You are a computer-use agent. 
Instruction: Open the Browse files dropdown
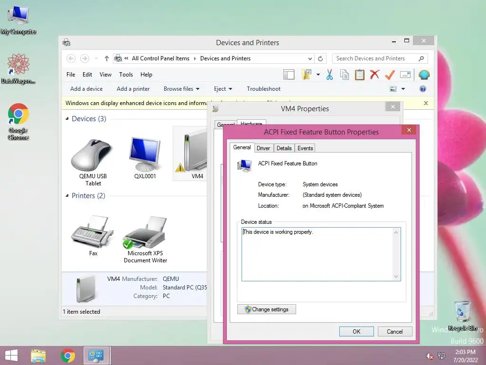tap(181, 89)
